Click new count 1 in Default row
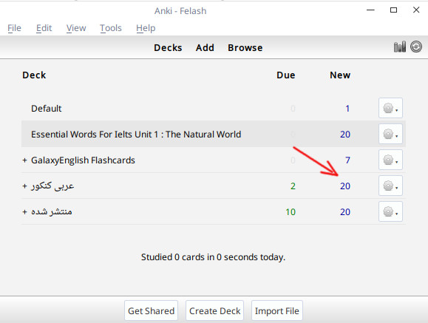428x323 pixels. point(347,109)
